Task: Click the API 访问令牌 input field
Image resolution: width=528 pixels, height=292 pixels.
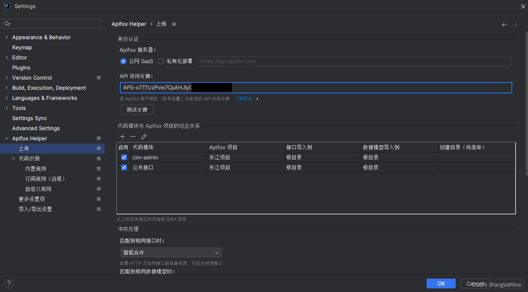Action: coord(316,88)
